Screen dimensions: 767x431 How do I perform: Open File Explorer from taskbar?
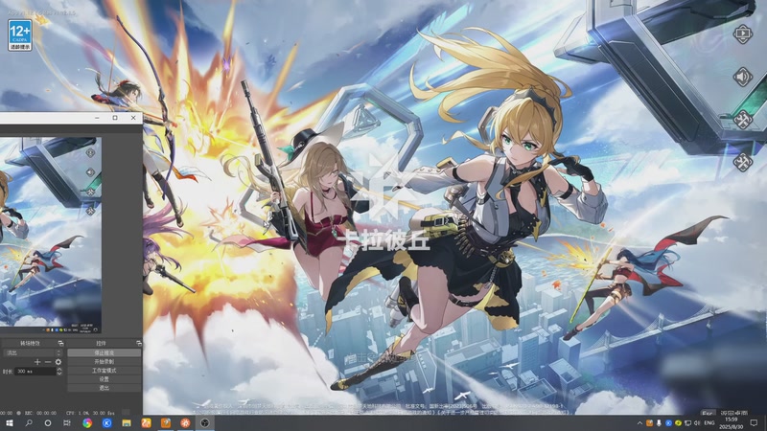(127, 423)
